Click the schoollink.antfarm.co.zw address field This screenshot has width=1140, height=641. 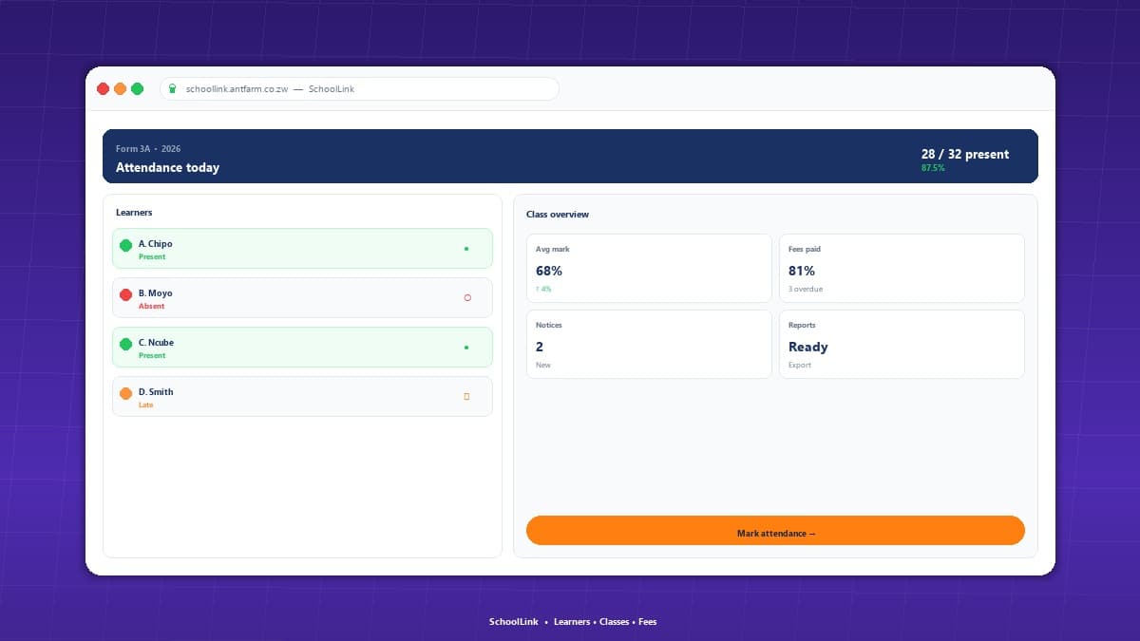359,89
